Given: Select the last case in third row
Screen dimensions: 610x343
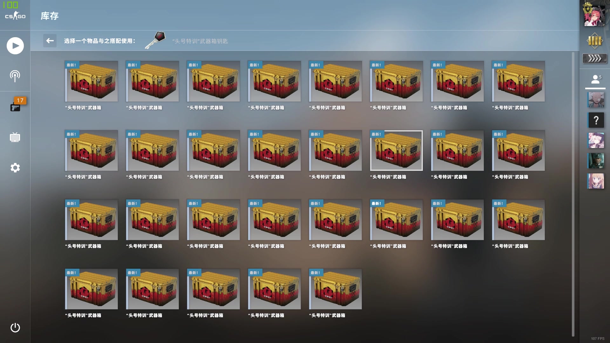Looking at the screenshot, I should pyautogui.click(x=518, y=220).
